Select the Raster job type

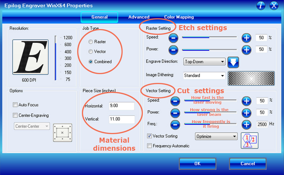click(x=90, y=41)
